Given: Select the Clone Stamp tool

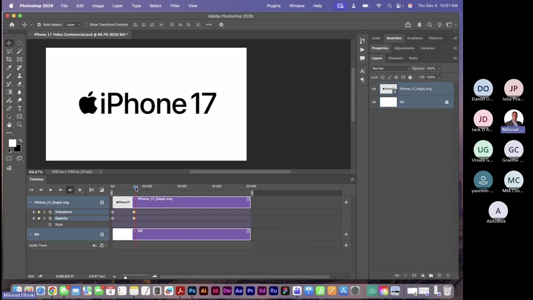Looking at the screenshot, I should coord(20,76).
